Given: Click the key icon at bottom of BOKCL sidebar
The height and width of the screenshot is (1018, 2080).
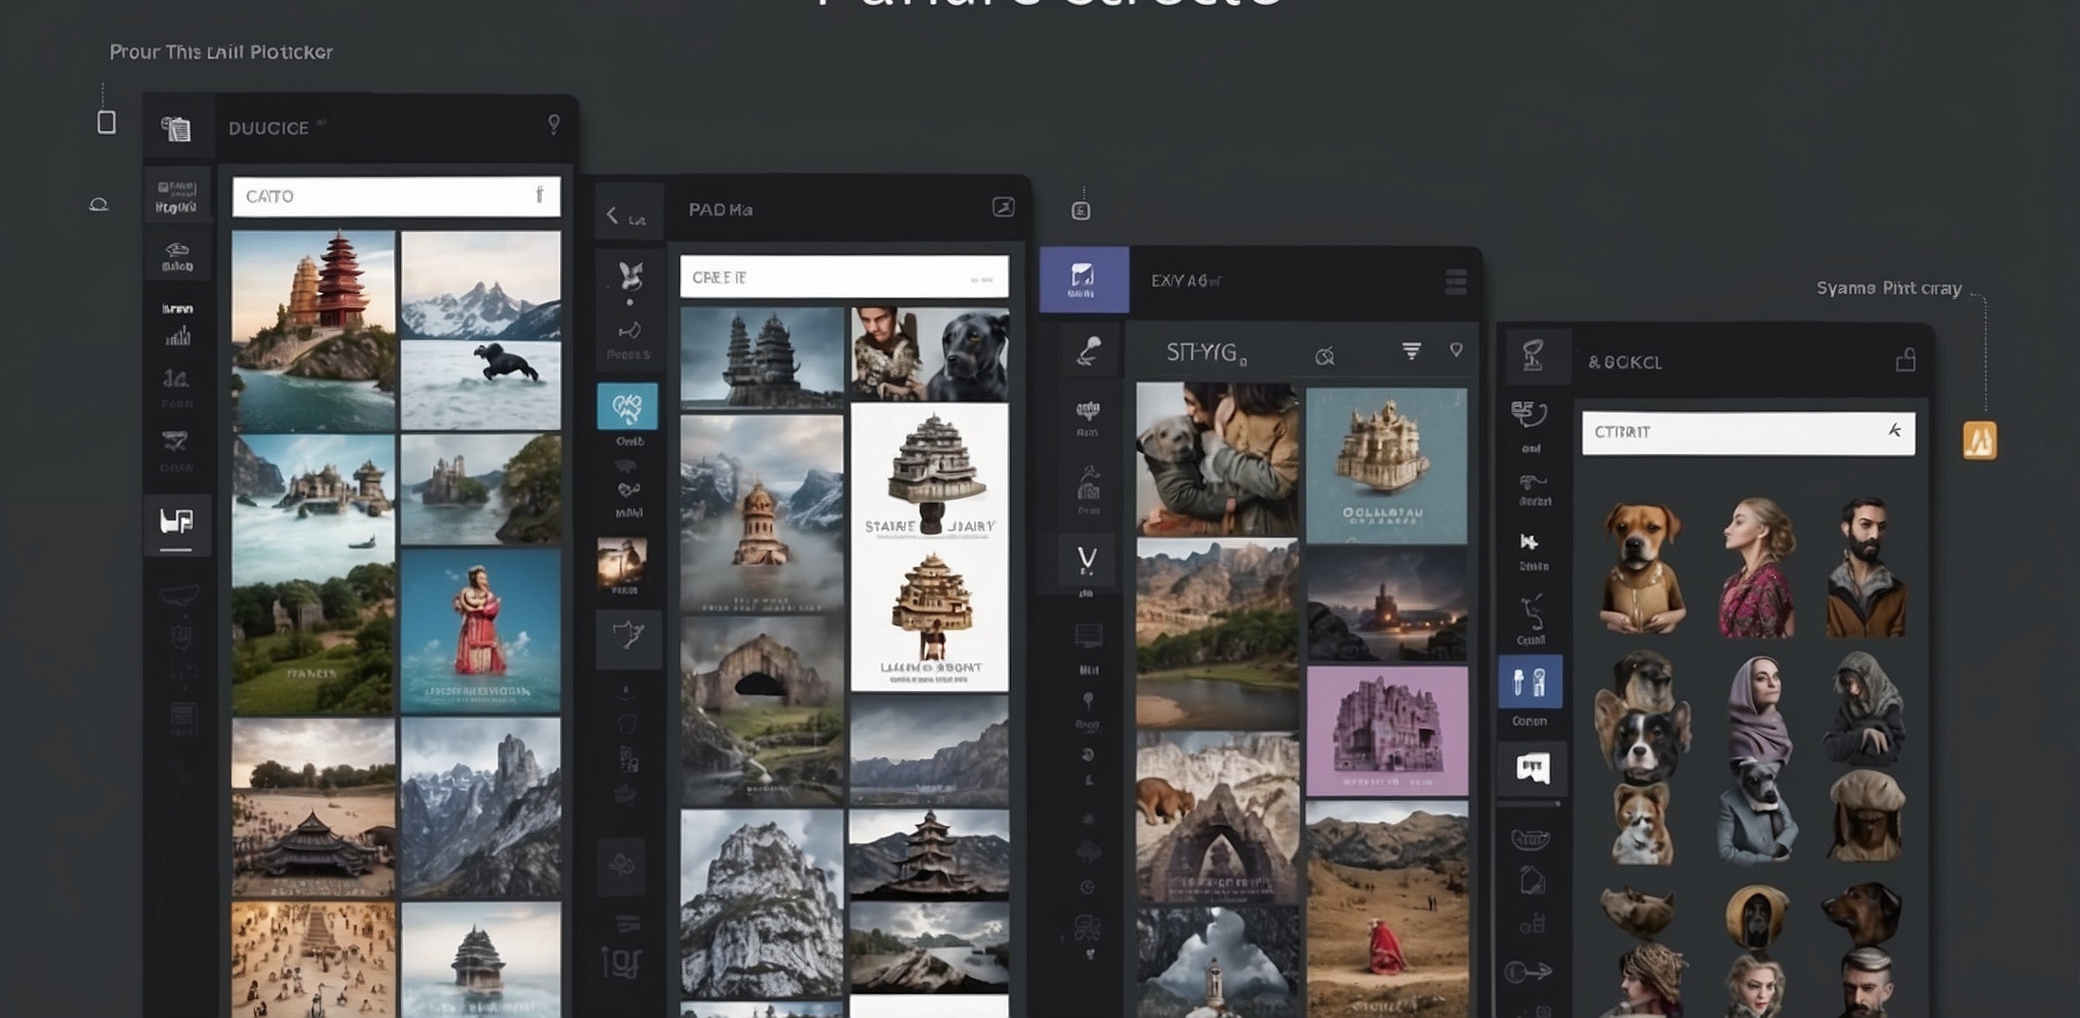Looking at the screenshot, I should click(x=1528, y=971).
